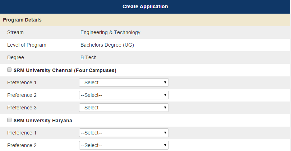Viewport: 291px width, 151px height.
Task: Click the "B.Tech" degree value
Action: [x=88, y=57]
